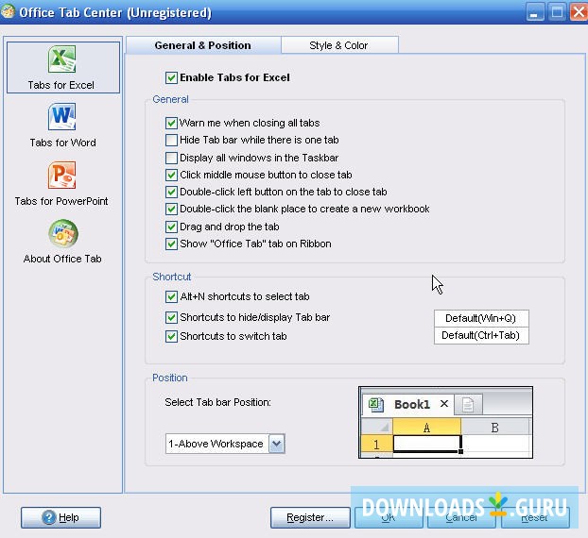Toggle Enable Tabs for Excel checkbox
This screenshot has height=538, width=588.
[171, 78]
